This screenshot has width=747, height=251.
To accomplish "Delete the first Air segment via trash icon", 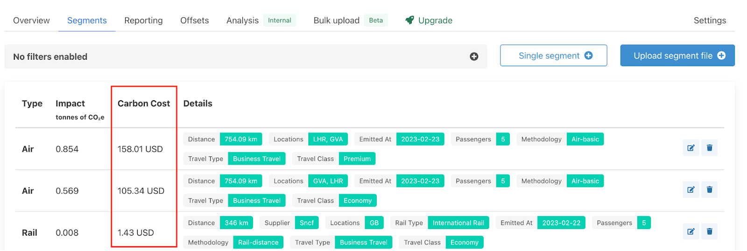I will pos(709,148).
